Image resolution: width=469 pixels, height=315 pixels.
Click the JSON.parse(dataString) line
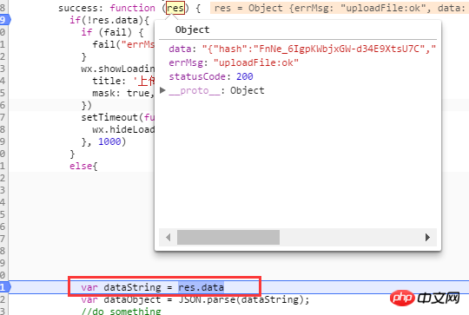pos(195,299)
